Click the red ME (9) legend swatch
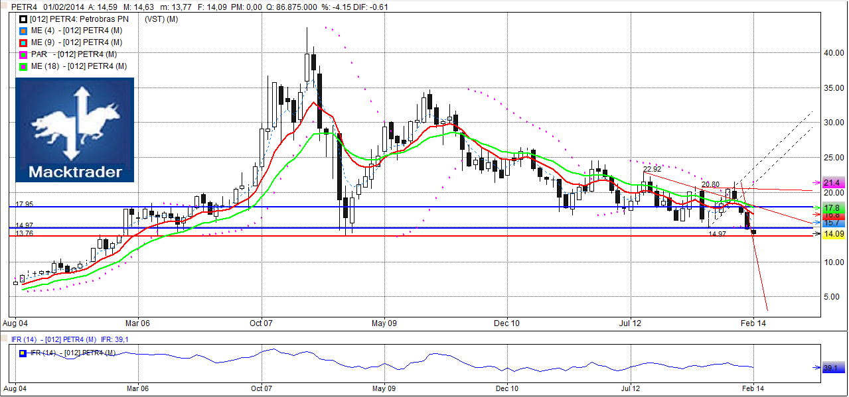Viewport: 849px width, 397px height. pyautogui.click(x=25, y=42)
